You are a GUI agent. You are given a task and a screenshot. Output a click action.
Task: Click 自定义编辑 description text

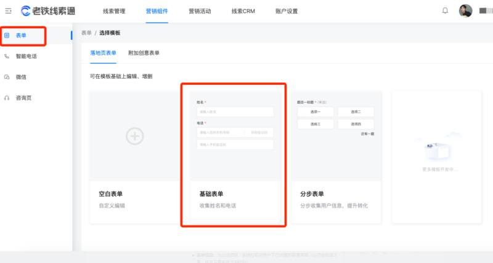(x=112, y=206)
